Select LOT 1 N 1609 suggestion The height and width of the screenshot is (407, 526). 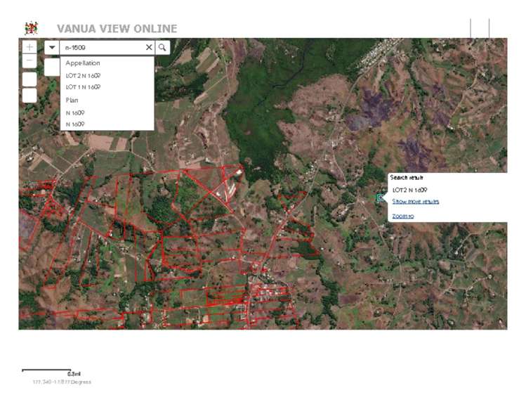pyautogui.click(x=83, y=87)
